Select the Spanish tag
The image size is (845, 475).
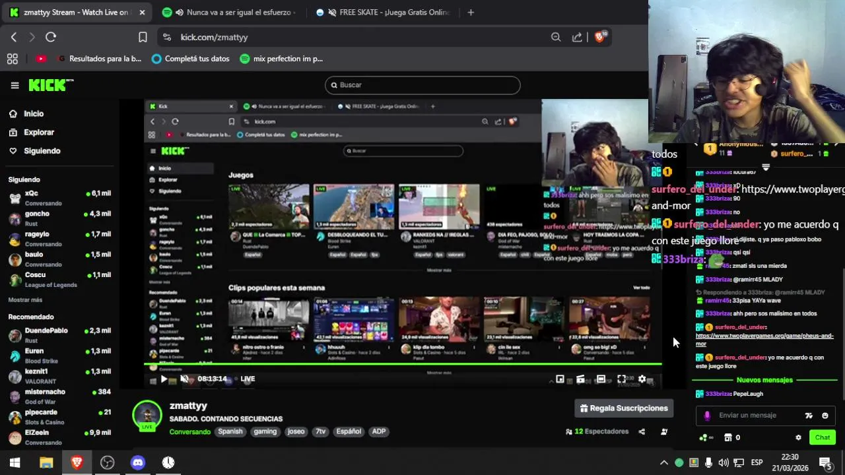pyautogui.click(x=230, y=431)
